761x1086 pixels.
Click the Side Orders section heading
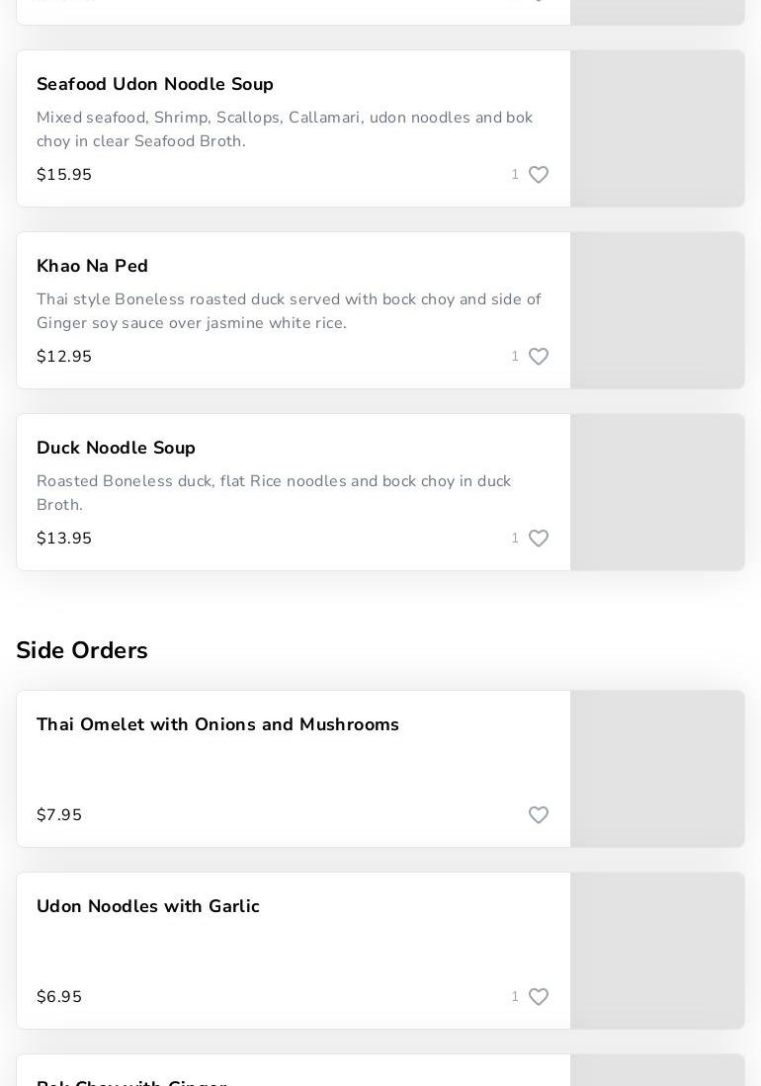click(x=82, y=651)
